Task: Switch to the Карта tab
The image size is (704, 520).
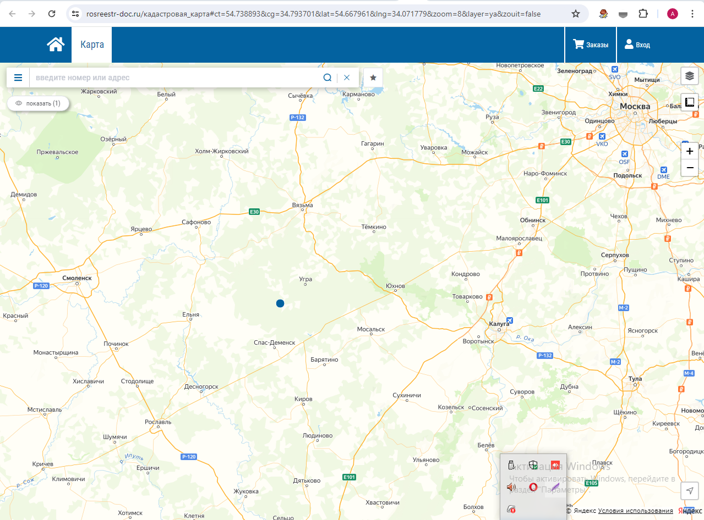Action: [x=92, y=45]
